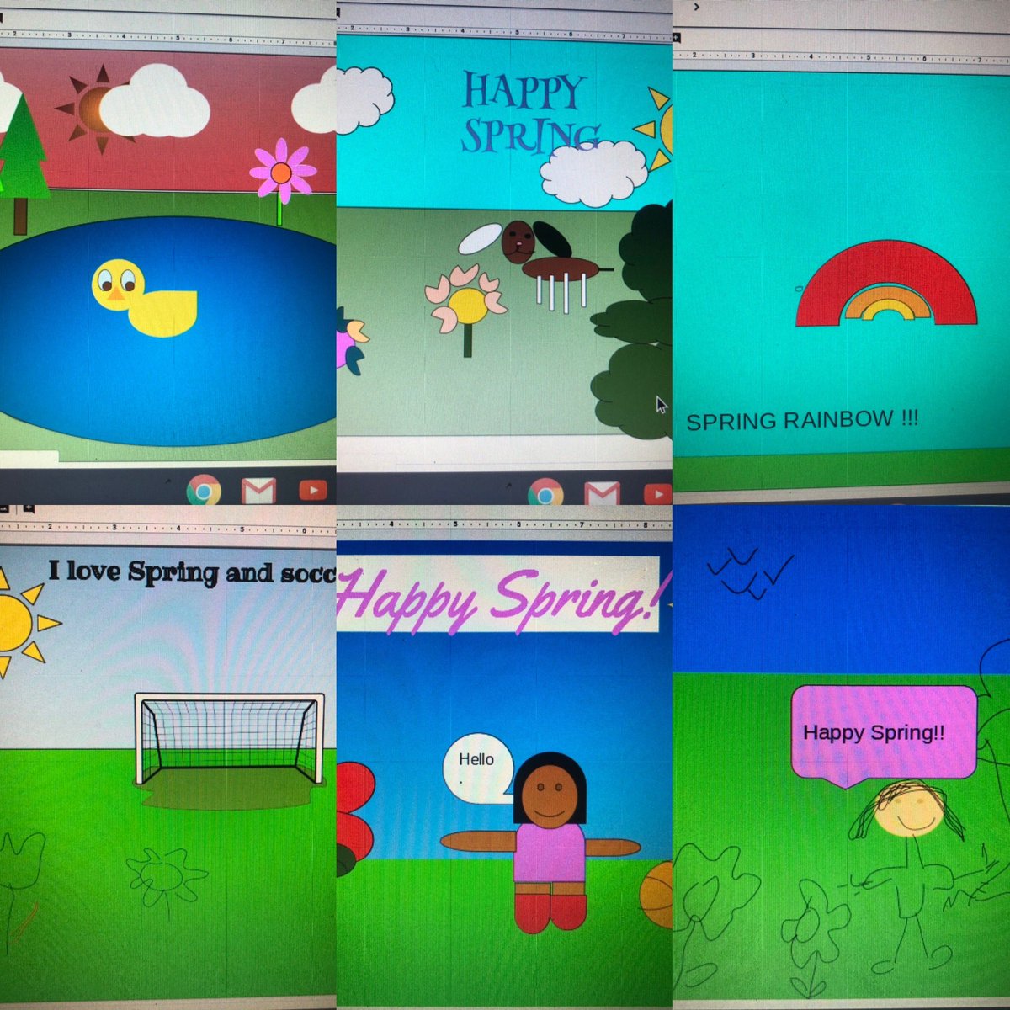Viewport: 1010px width, 1010px height.
Task: Select the girl's pink shirt rectangle
Action: coord(549,853)
